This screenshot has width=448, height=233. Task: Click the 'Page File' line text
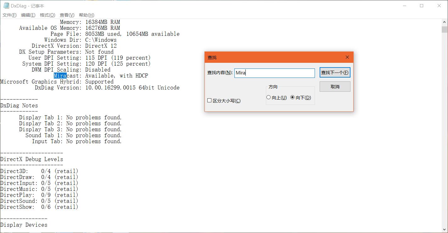click(115, 34)
